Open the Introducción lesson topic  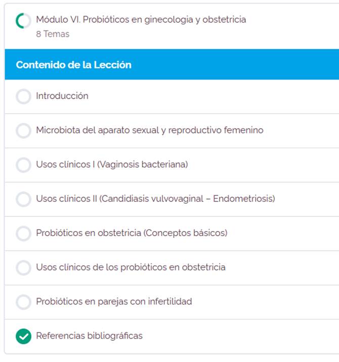click(x=62, y=96)
